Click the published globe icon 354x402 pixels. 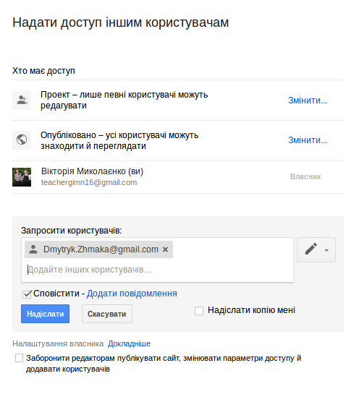[x=22, y=140]
